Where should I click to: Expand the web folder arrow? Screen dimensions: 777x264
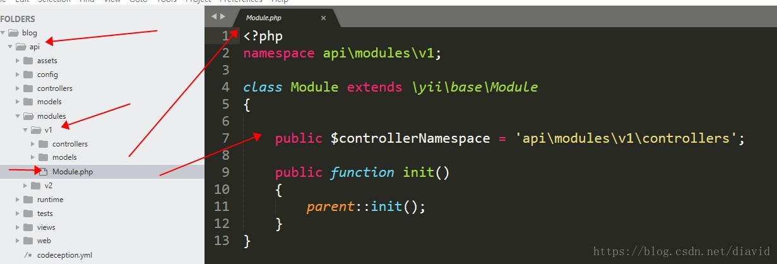click(18, 241)
